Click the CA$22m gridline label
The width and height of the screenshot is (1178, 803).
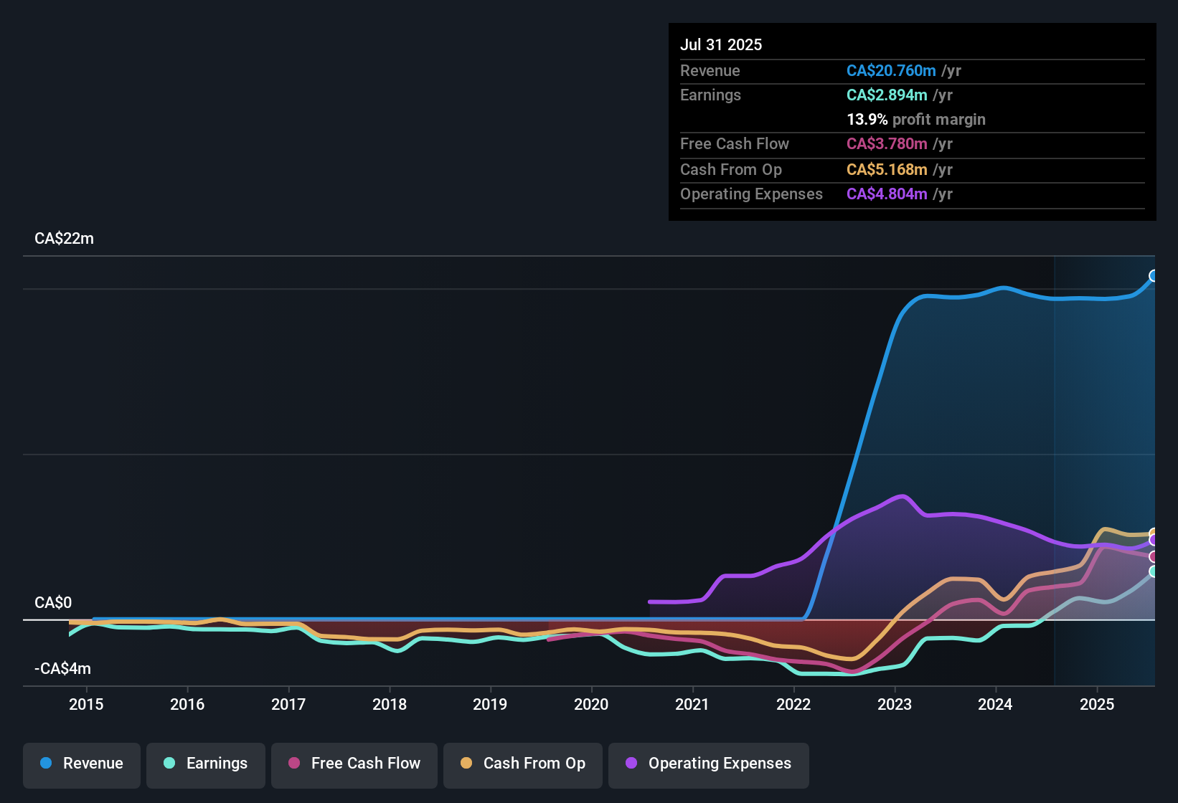click(63, 238)
